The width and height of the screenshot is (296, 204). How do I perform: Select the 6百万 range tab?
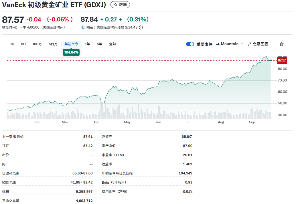(x=53, y=44)
